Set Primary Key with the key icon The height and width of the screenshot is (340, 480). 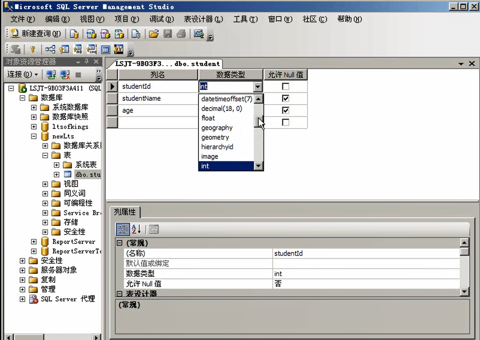click(33, 50)
